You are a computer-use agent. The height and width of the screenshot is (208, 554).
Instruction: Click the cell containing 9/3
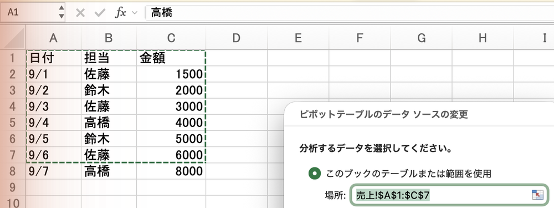[53, 106]
